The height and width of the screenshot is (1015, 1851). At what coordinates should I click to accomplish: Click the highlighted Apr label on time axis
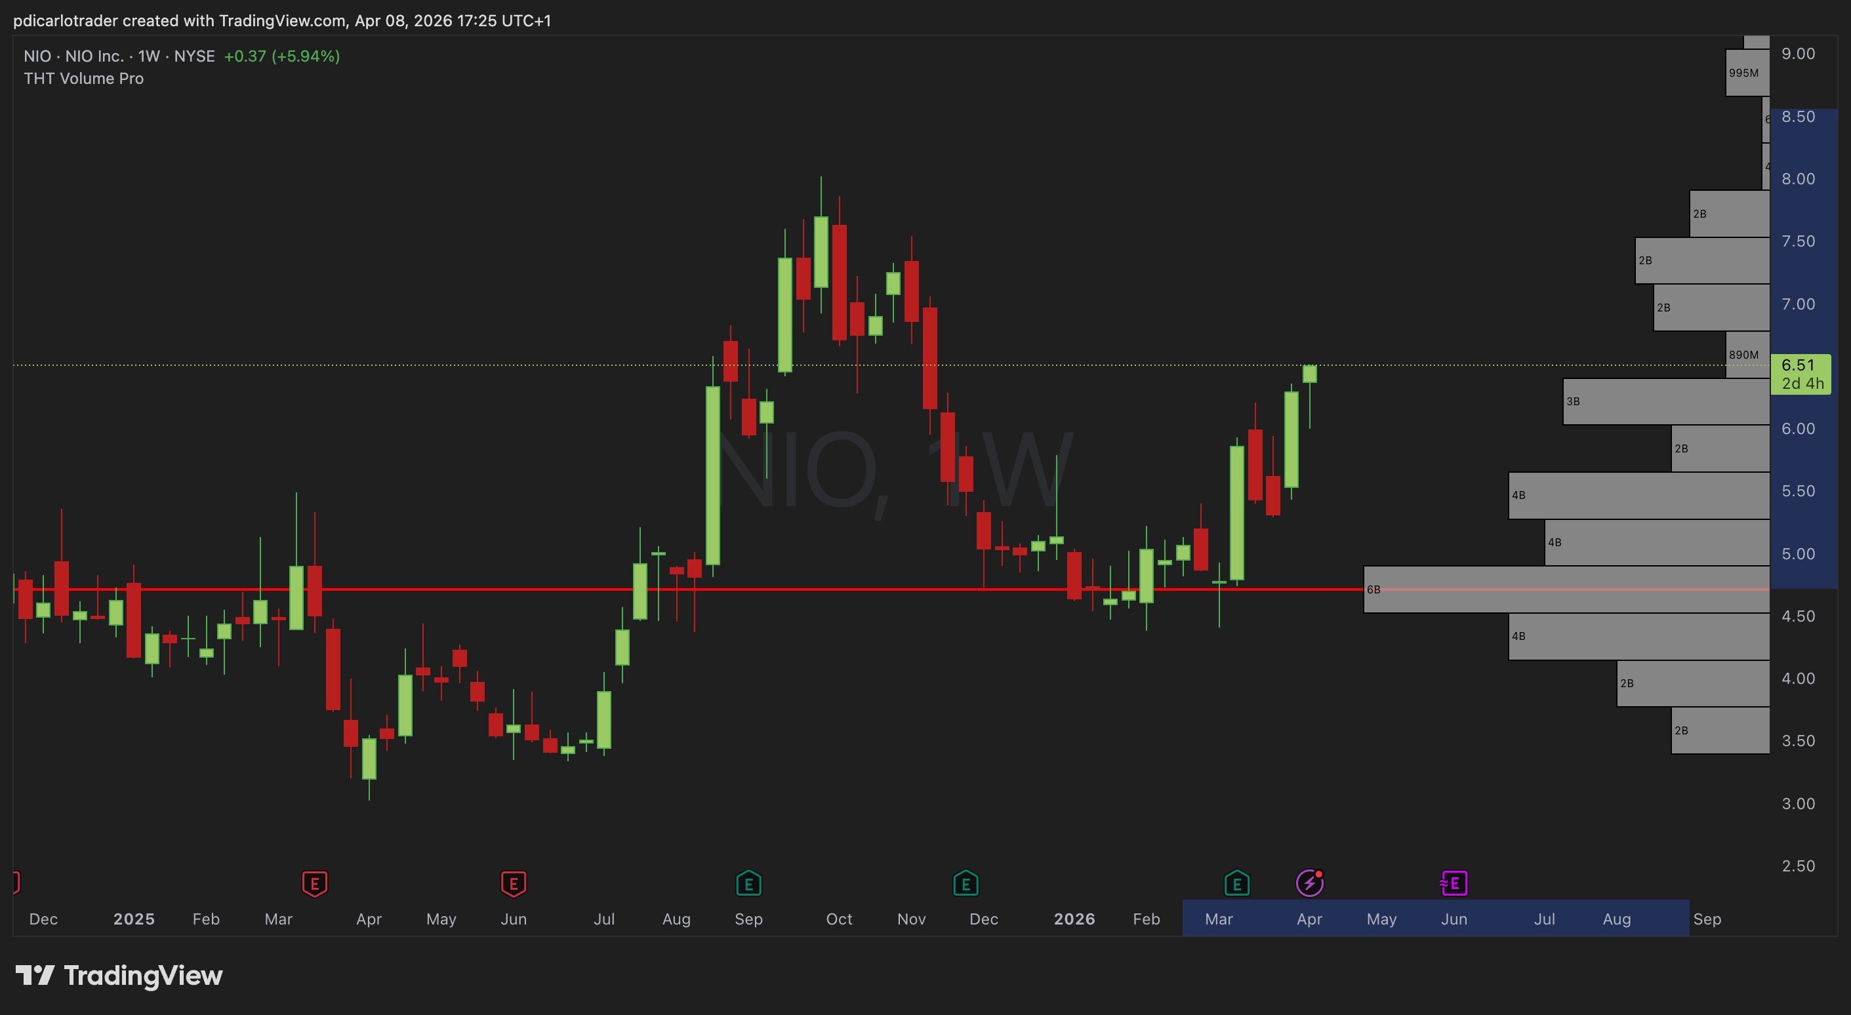click(1309, 919)
